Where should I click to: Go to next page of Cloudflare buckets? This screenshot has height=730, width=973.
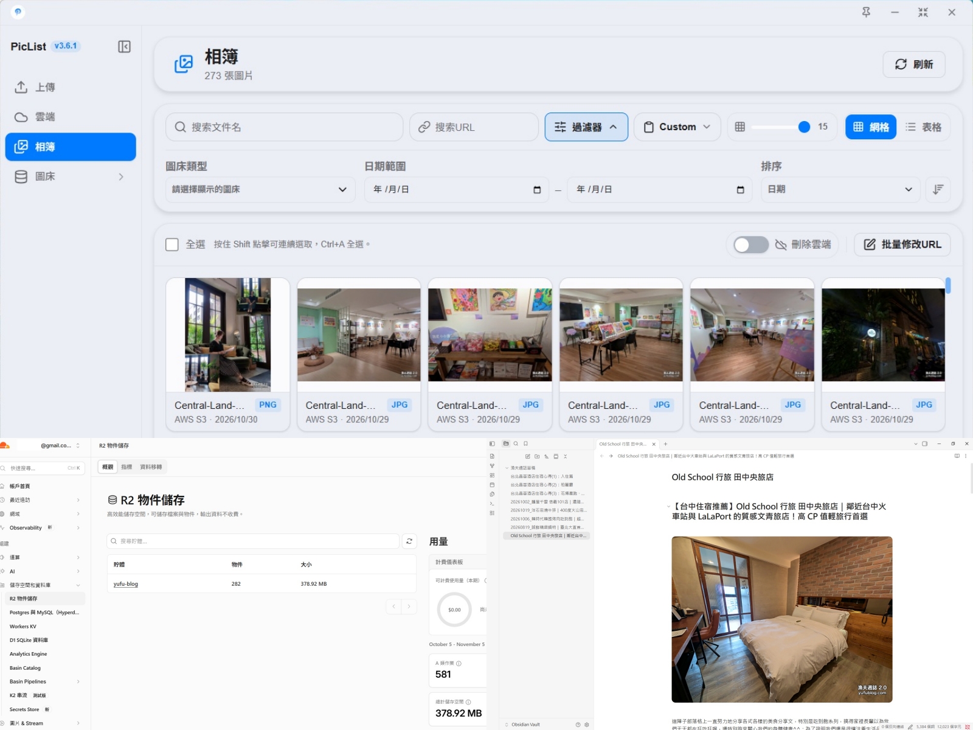tap(409, 606)
